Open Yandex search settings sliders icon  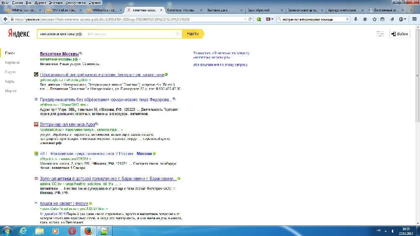click(x=380, y=34)
